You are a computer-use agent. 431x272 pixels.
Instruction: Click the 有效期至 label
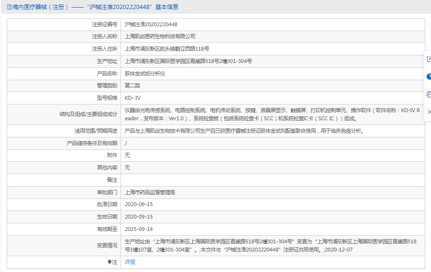pos(107,229)
